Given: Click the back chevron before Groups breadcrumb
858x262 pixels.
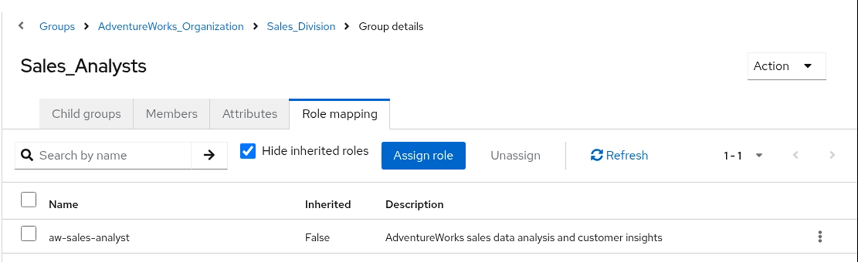Looking at the screenshot, I should pos(21,26).
